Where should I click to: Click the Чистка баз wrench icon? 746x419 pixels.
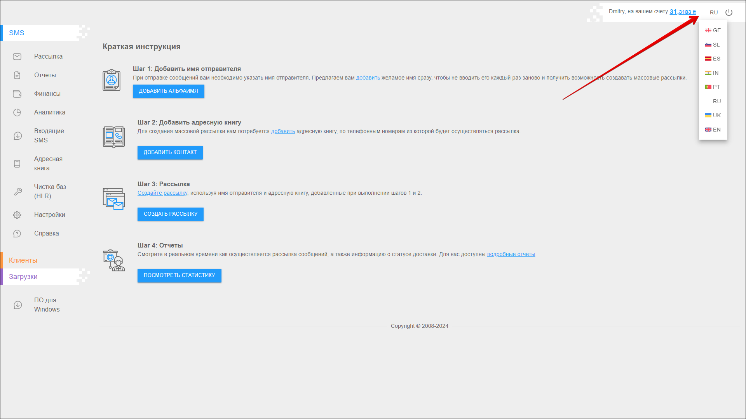[x=18, y=192]
